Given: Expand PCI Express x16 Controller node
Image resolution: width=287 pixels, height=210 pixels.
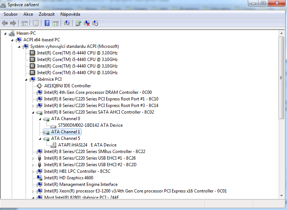Looking at the screenshot, I should click(x=33, y=191).
